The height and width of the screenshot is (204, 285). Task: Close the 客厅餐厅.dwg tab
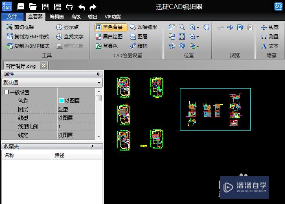click(x=44, y=66)
